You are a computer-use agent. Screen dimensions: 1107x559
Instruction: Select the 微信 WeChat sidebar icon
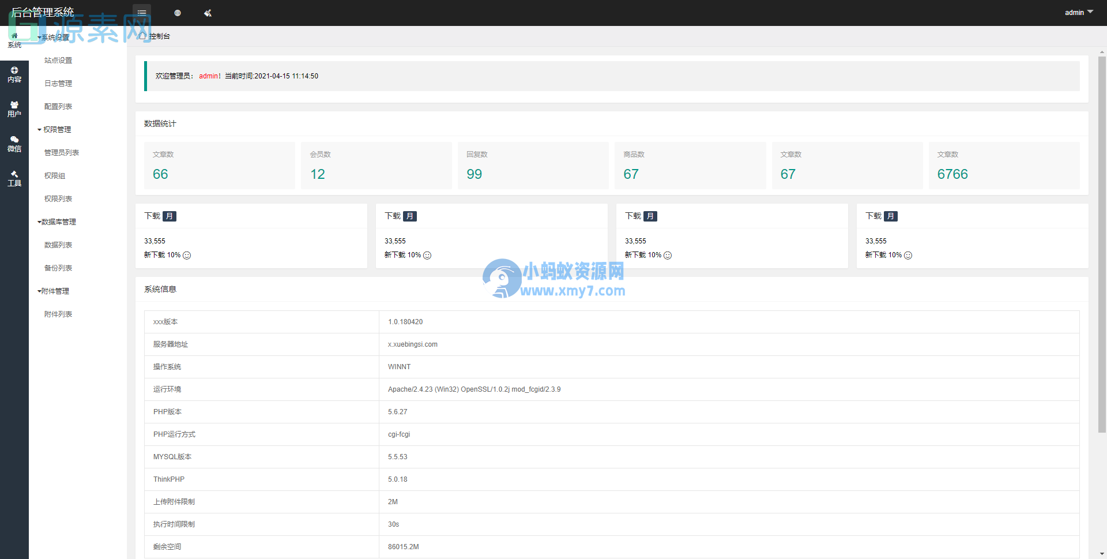click(x=14, y=144)
